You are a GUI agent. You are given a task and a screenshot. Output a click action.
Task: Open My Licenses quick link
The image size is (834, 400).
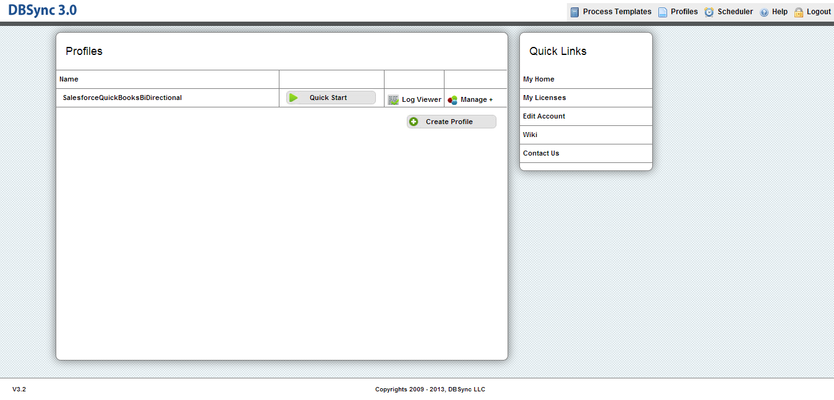tap(544, 98)
